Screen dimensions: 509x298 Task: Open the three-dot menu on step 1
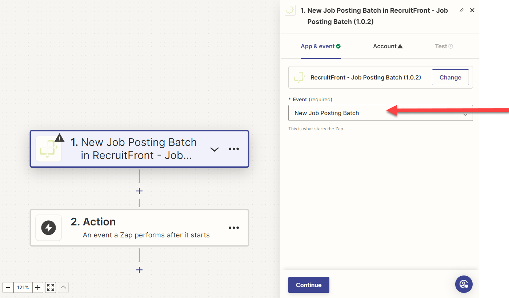(x=234, y=149)
